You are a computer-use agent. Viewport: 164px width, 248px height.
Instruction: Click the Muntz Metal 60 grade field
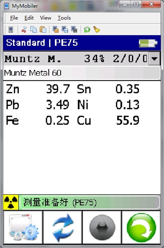click(x=82, y=73)
